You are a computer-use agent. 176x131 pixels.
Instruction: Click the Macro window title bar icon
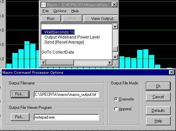(x=43, y=5)
